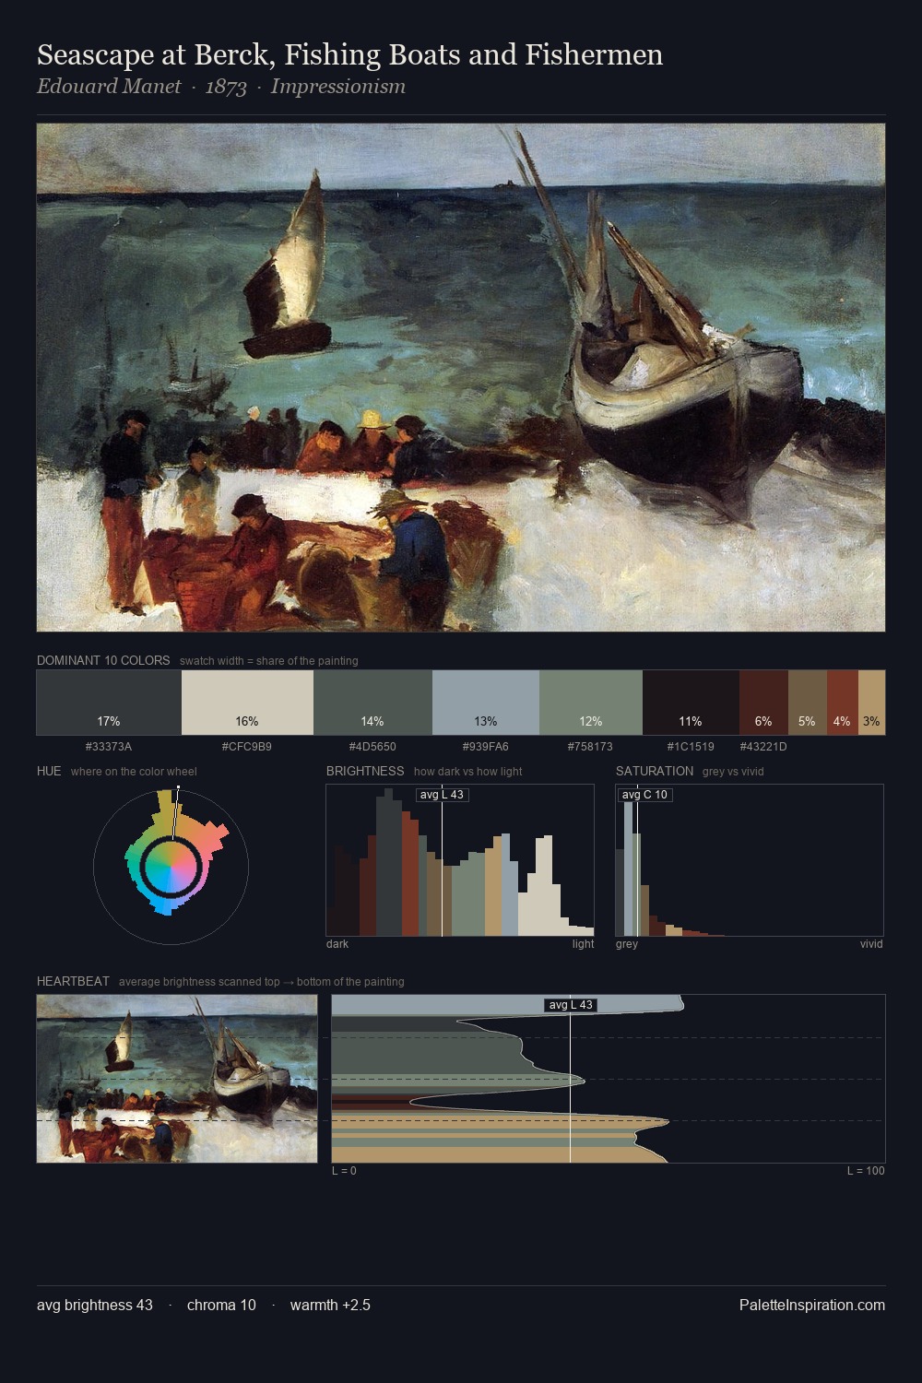Click the 'vivid' axis label
922x1383 pixels.
click(871, 944)
